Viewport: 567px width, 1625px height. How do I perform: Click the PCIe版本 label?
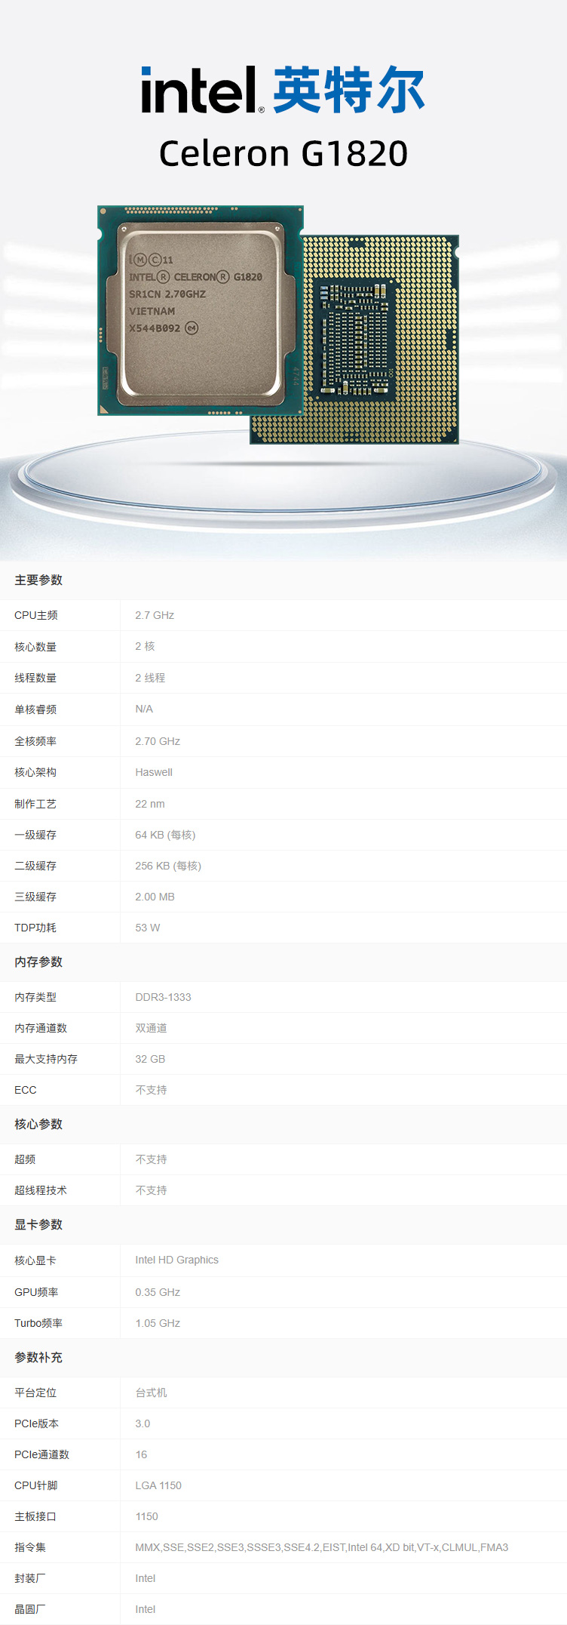tap(36, 1423)
